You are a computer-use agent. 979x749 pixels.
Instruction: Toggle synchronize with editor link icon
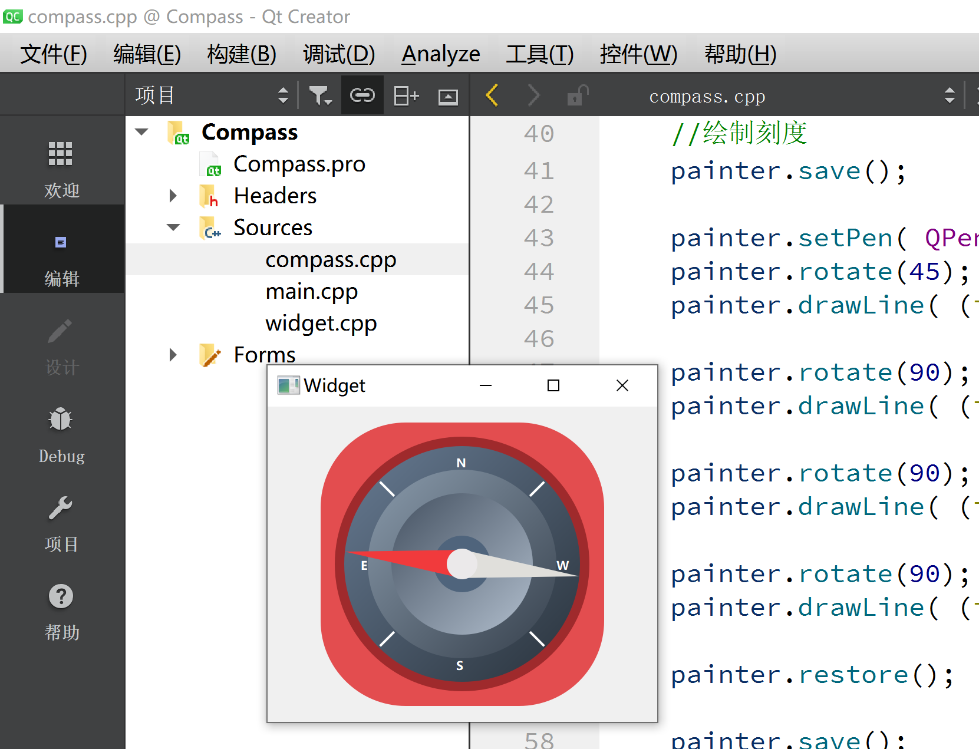coord(362,95)
